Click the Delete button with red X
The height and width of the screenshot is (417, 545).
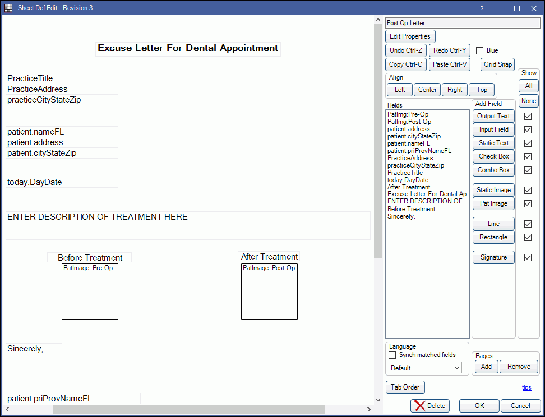click(430, 406)
